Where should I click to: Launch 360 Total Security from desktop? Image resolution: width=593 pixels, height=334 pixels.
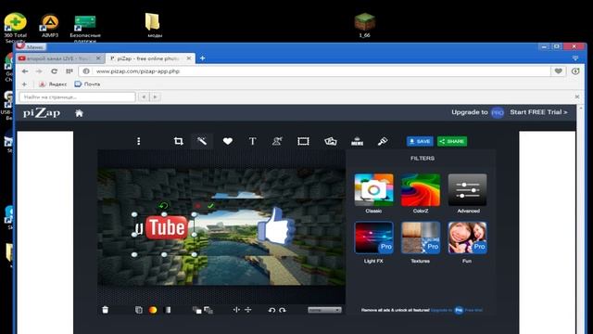[15, 27]
